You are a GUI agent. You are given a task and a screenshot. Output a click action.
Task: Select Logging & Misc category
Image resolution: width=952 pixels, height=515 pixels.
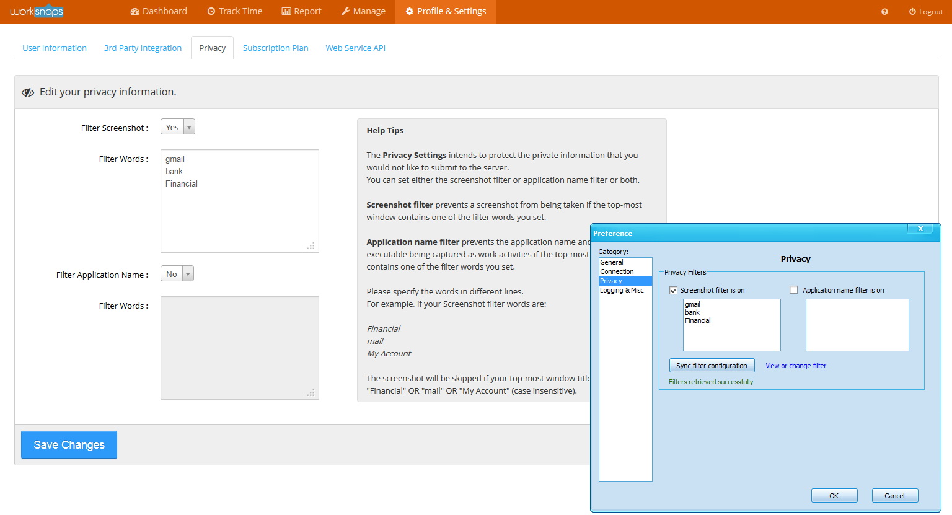click(x=622, y=290)
